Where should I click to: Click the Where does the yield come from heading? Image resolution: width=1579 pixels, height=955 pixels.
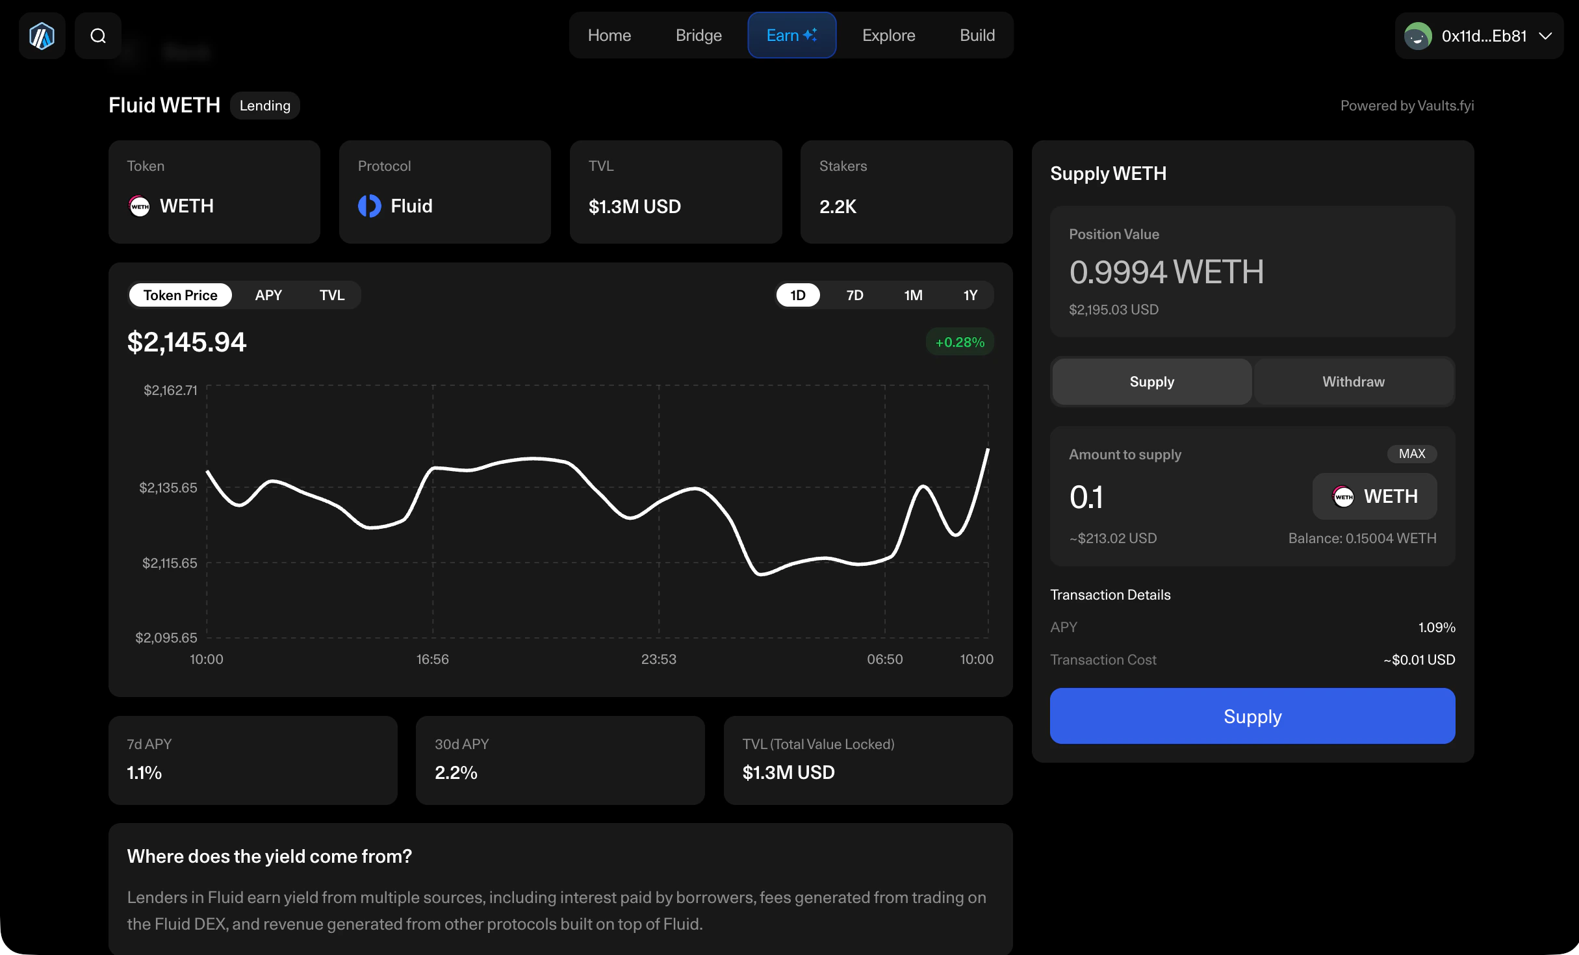[270, 856]
